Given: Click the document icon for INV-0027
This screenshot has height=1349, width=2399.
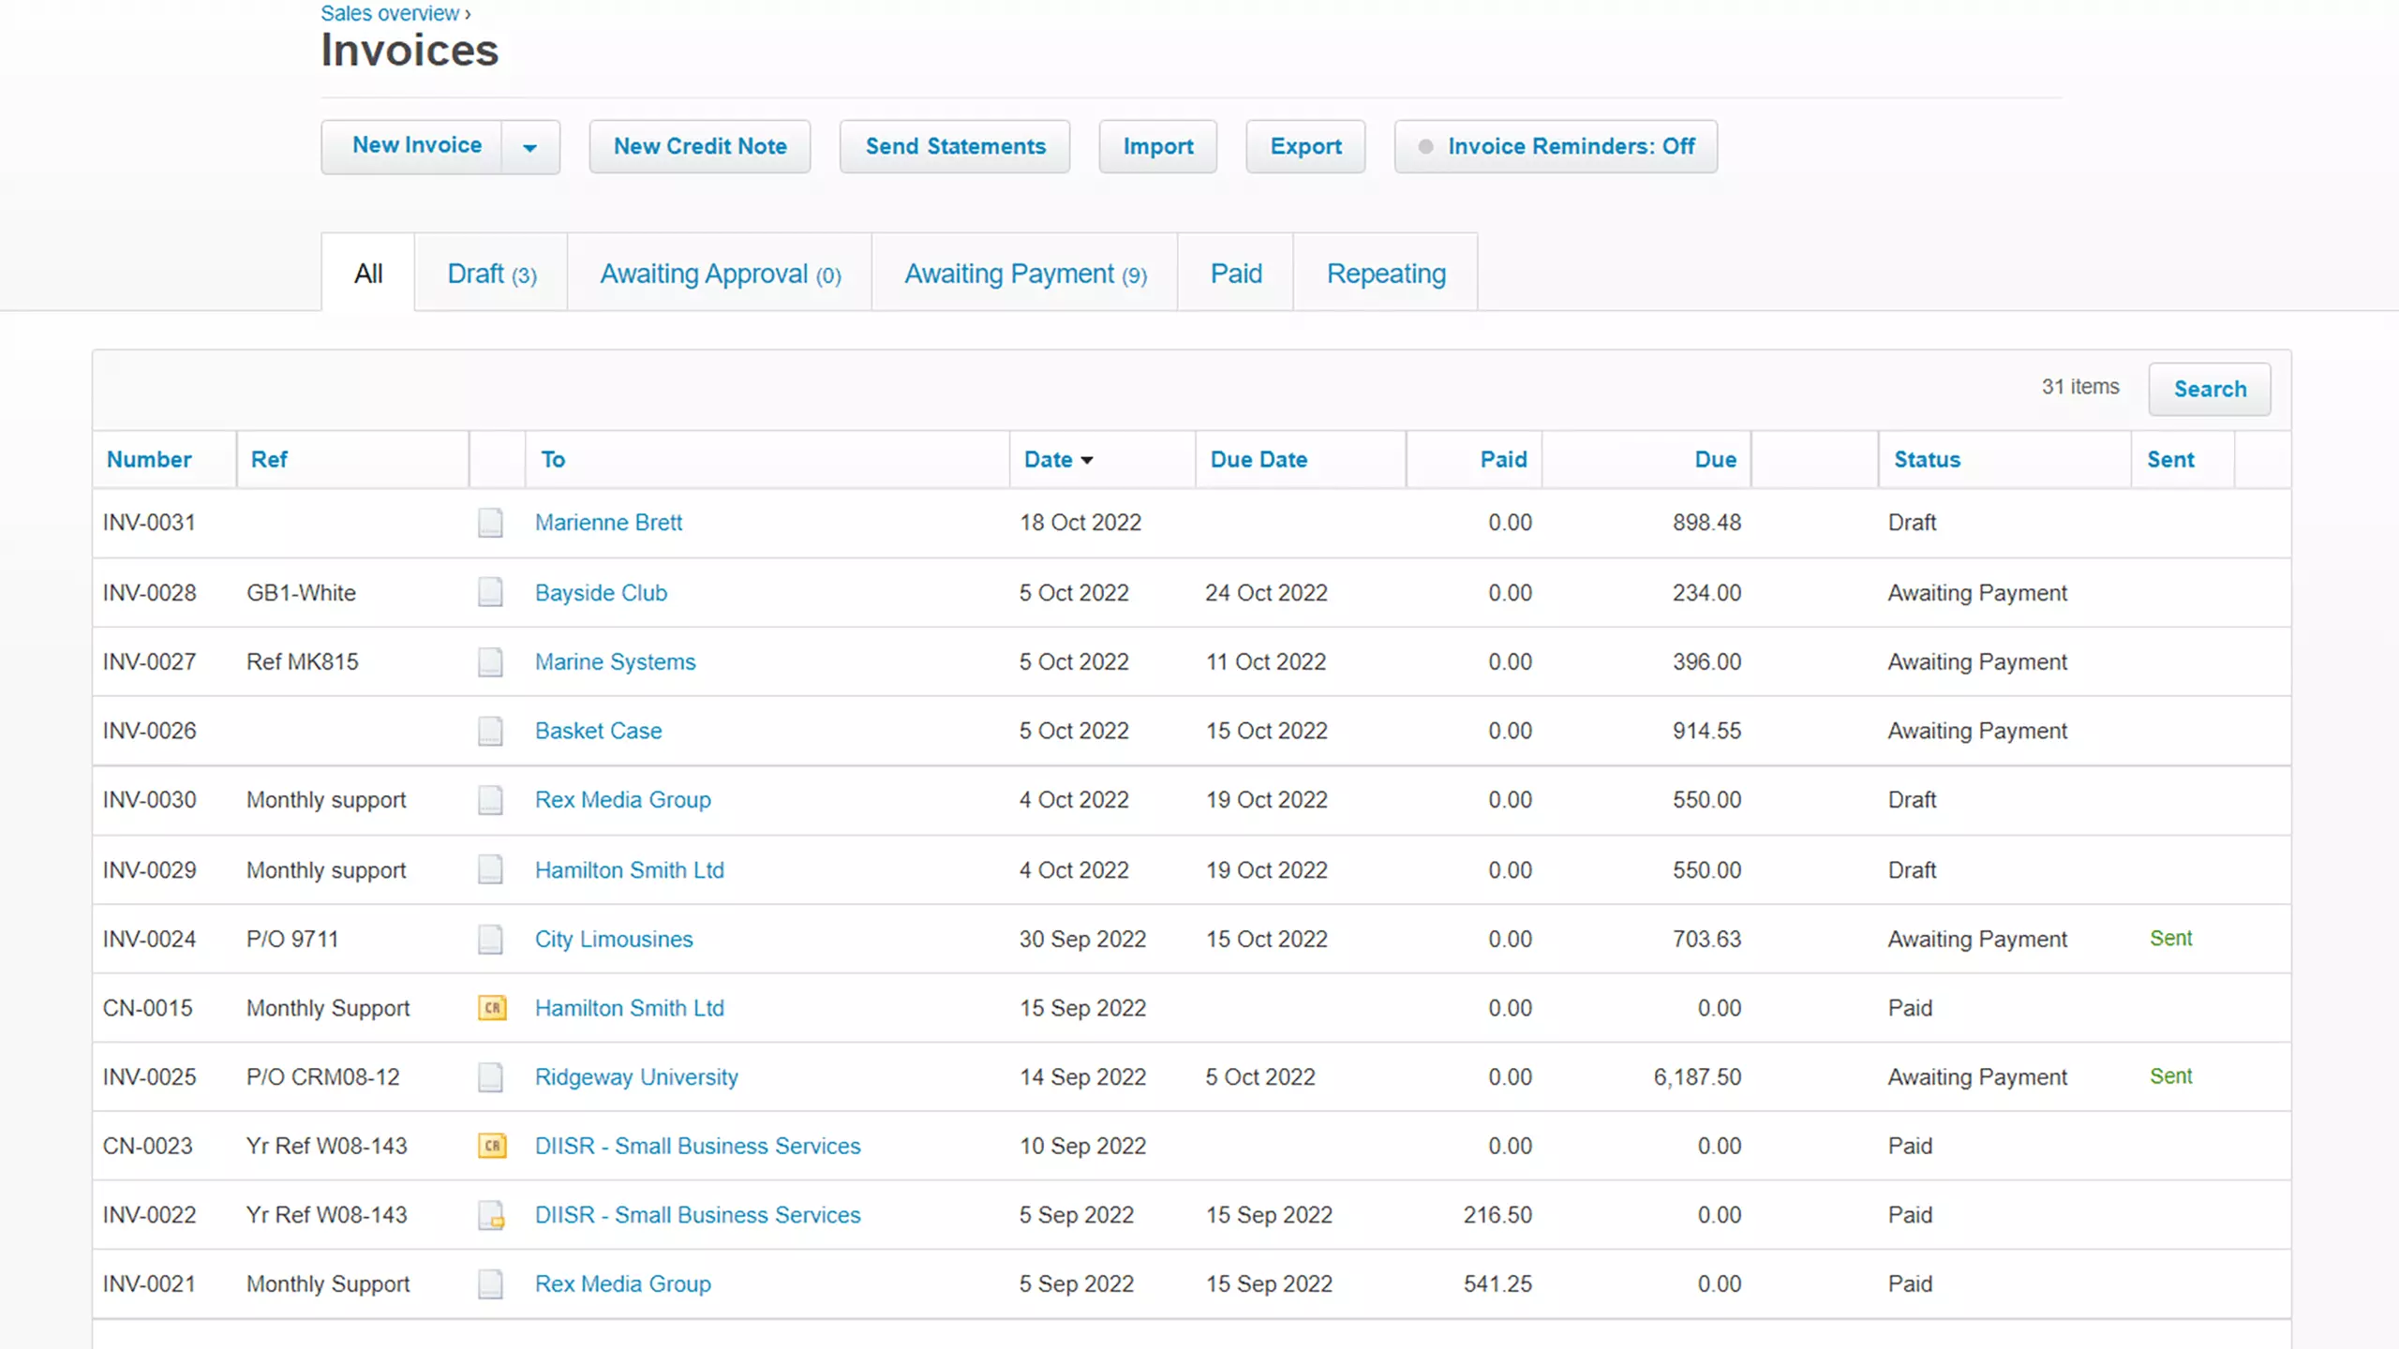Looking at the screenshot, I should 490,661.
